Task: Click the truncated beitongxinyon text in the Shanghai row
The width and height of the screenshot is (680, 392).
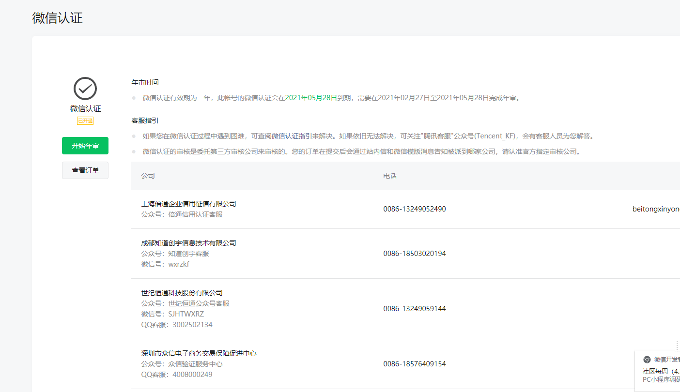Action: (x=656, y=209)
